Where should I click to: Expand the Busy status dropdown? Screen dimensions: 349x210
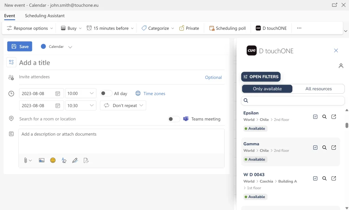[80, 28]
